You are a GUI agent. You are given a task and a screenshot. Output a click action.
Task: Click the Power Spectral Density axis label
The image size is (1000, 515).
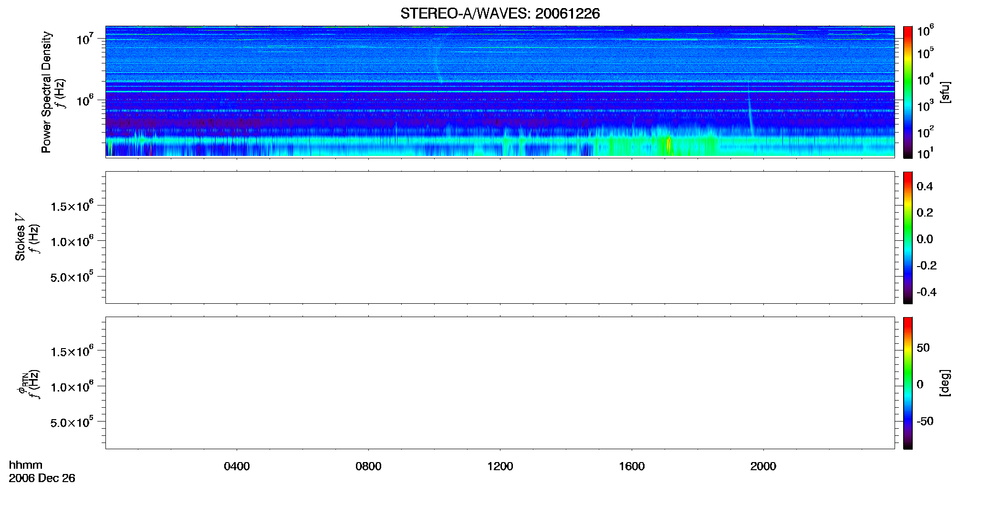click(46, 92)
